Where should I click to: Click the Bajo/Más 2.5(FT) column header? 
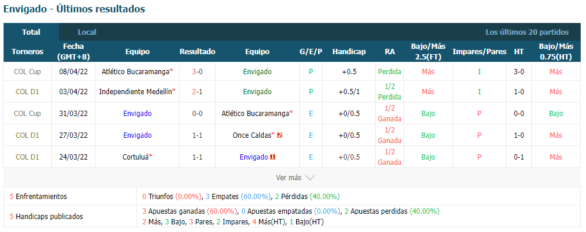pos(428,52)
